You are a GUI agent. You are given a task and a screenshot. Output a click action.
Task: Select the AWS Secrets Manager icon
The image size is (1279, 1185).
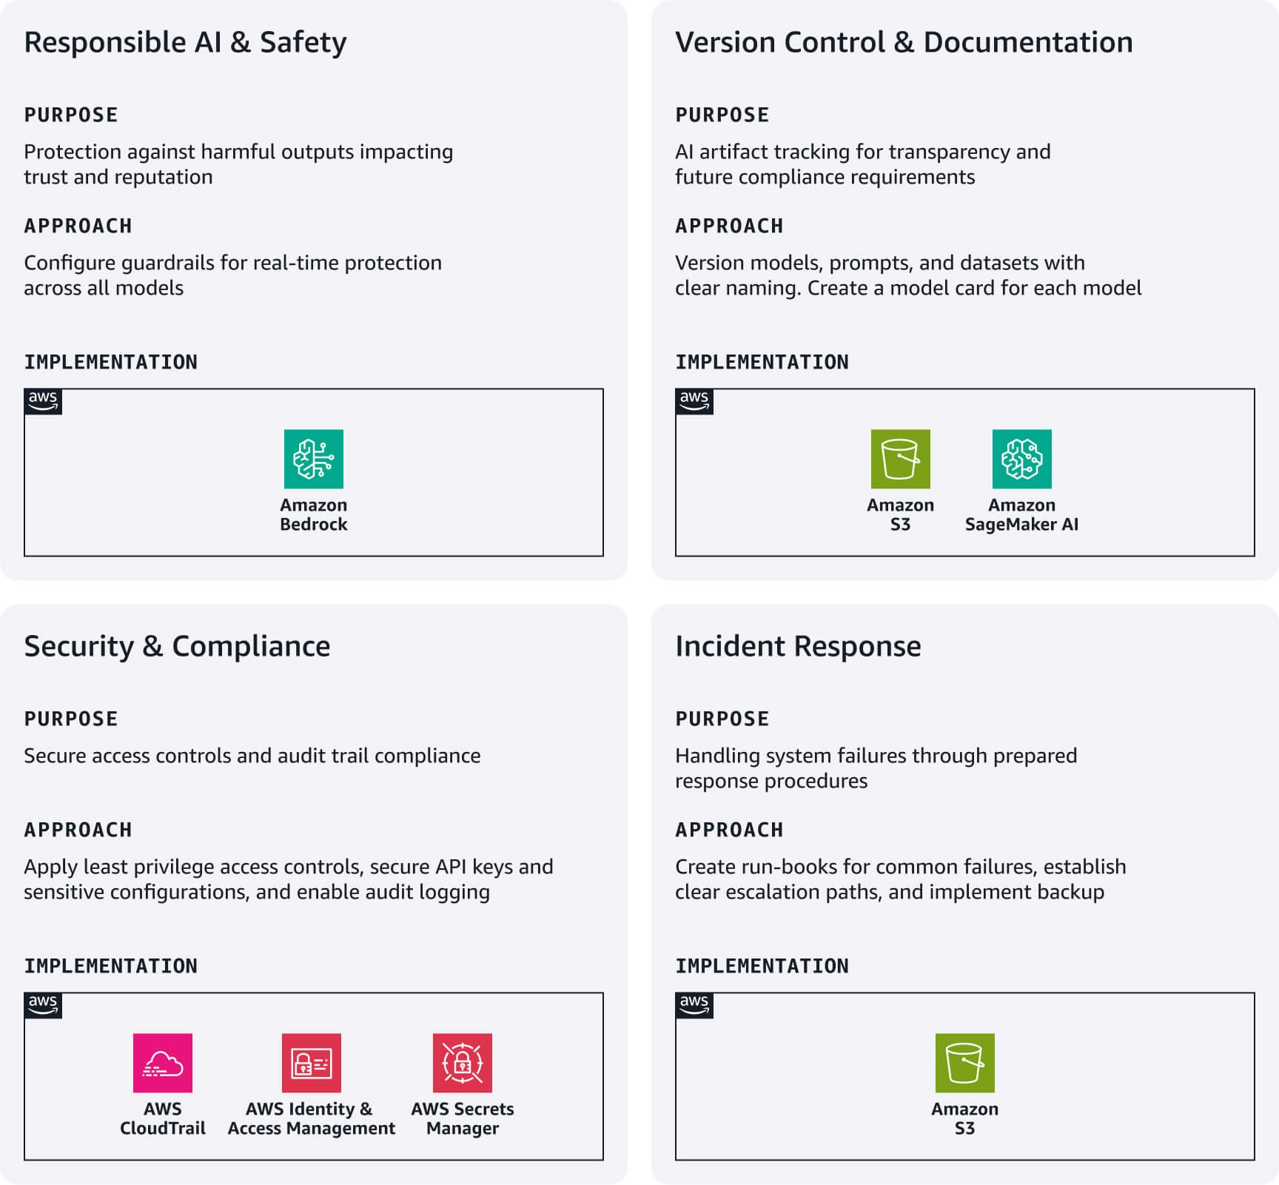tap(463, 1063)
